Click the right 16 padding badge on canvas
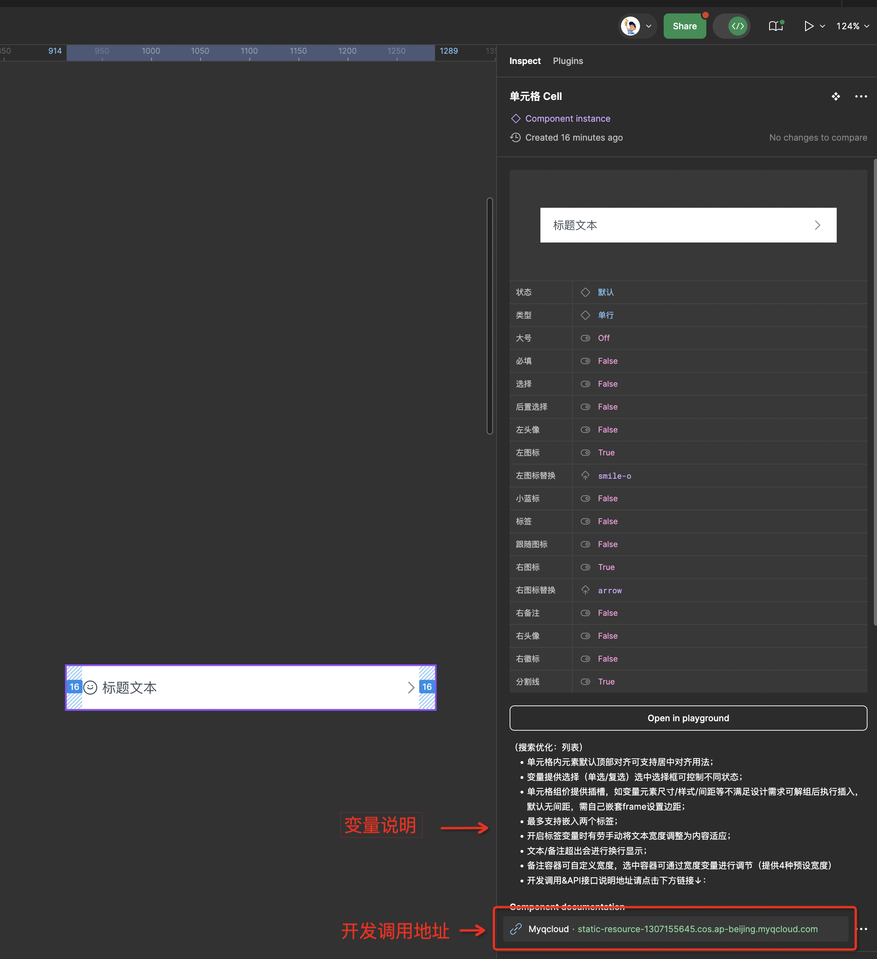Viewport: 877px width, 959px height. click(x=427, y=687)
